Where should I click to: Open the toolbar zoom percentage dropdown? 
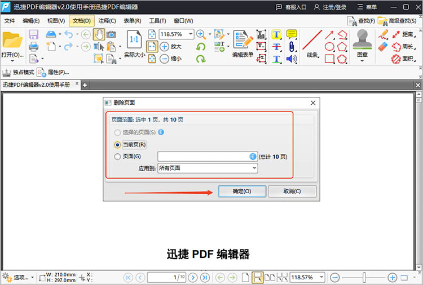190,34
